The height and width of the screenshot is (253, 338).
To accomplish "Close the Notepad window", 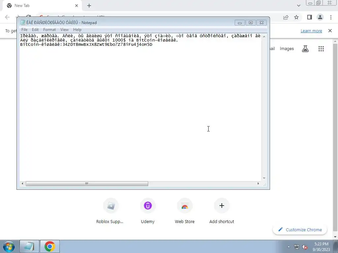I will tap(261, 23).
